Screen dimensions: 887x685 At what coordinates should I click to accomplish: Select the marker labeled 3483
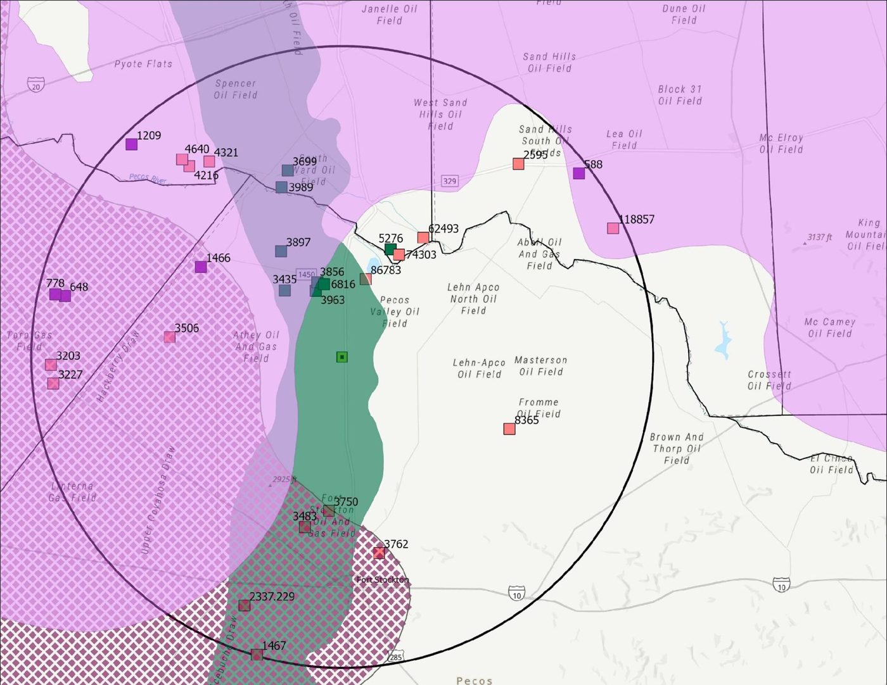(x=305, y=527)
